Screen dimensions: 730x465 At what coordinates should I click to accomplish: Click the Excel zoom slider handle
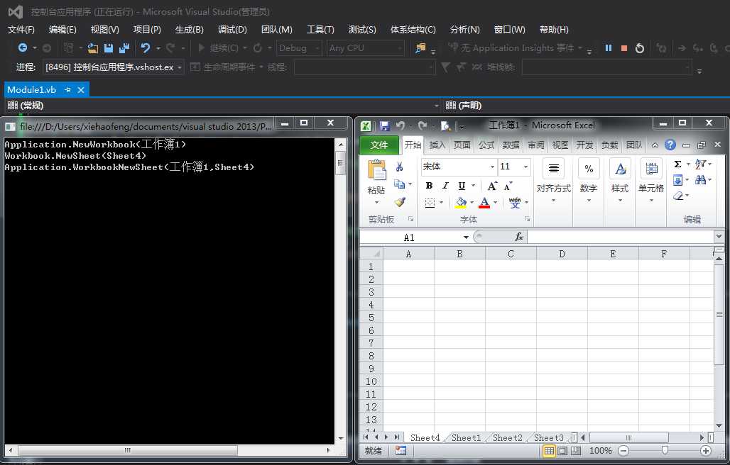pyautogui.click(x=665, y=449)
